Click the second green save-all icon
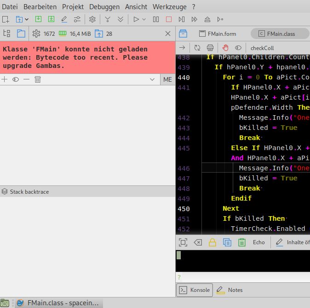310x308 pixels. [51, 19]
